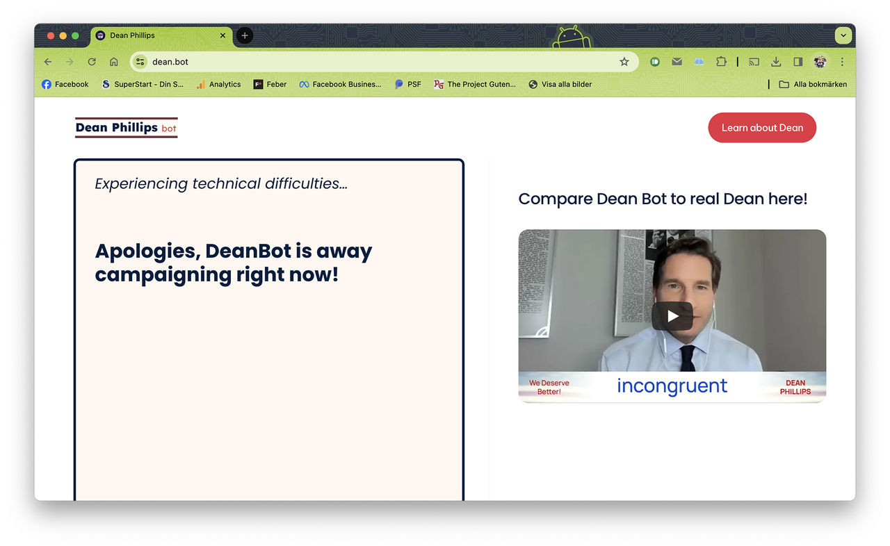Open the Analytics bookmark
This screenshot has width=890, height=546.
(218, 84)
